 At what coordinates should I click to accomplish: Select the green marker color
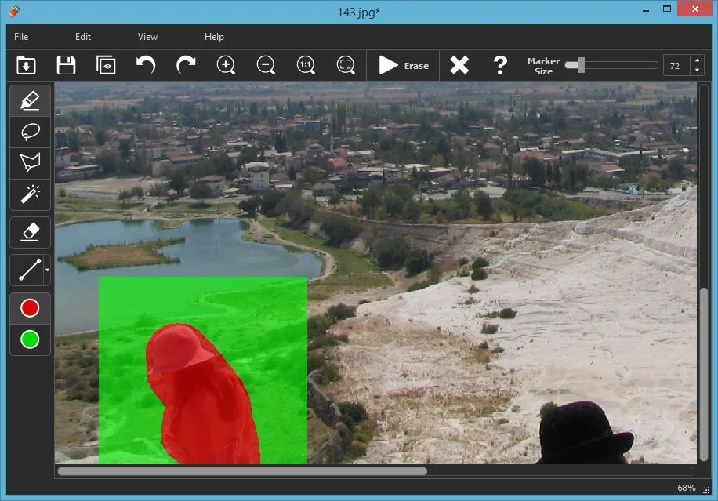coord(30,339)
